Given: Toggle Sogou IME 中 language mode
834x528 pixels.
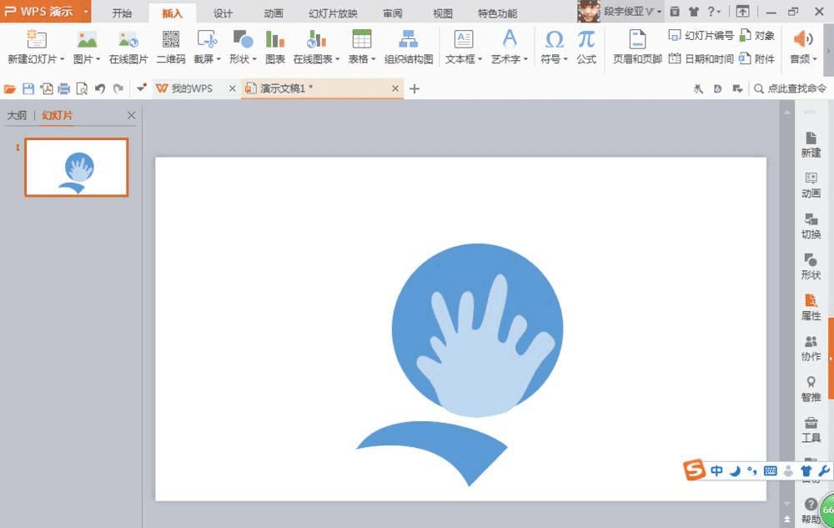Looking at the screenshot, I should click(x=716, y=470).
